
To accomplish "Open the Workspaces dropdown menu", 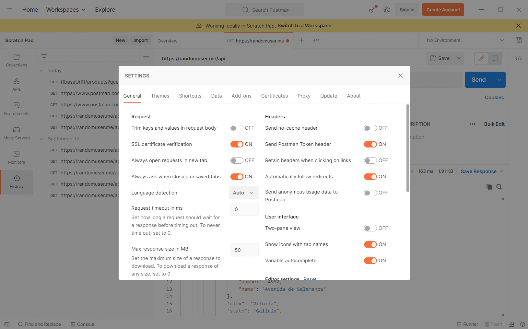I will click(66, 10).
